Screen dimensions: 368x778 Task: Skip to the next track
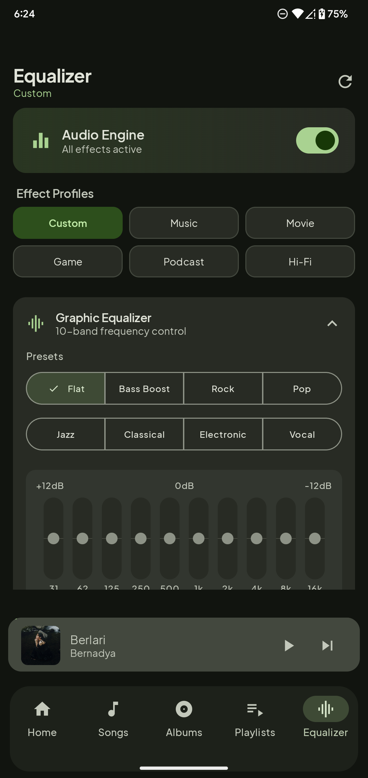[327, 645]
